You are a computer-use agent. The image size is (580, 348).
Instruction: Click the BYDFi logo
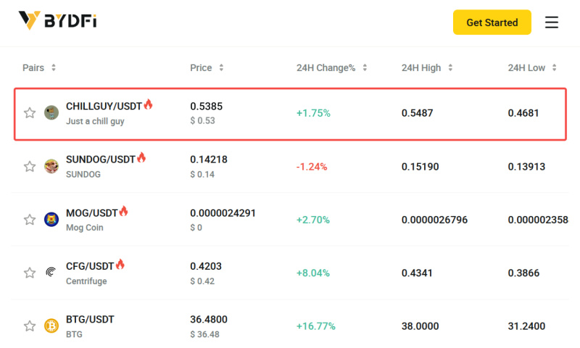[x=58, y=22]
